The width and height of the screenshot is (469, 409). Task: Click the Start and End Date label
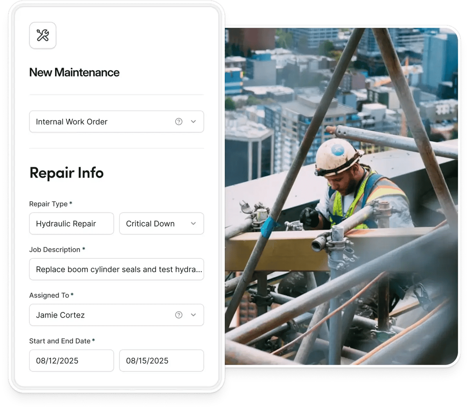pyautogui.click(x=62, y=341)
